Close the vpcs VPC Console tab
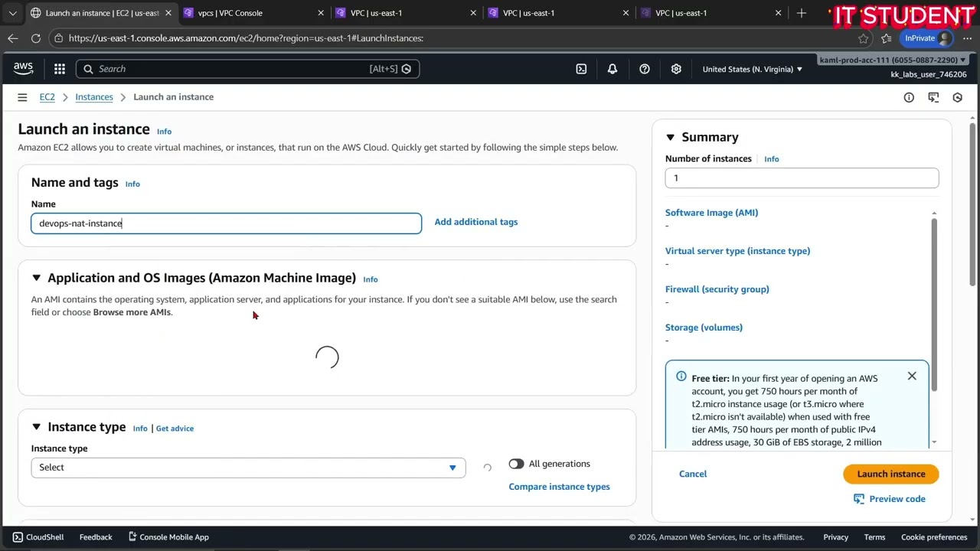This screenshot has width=980, height=551. click(321, 13)
